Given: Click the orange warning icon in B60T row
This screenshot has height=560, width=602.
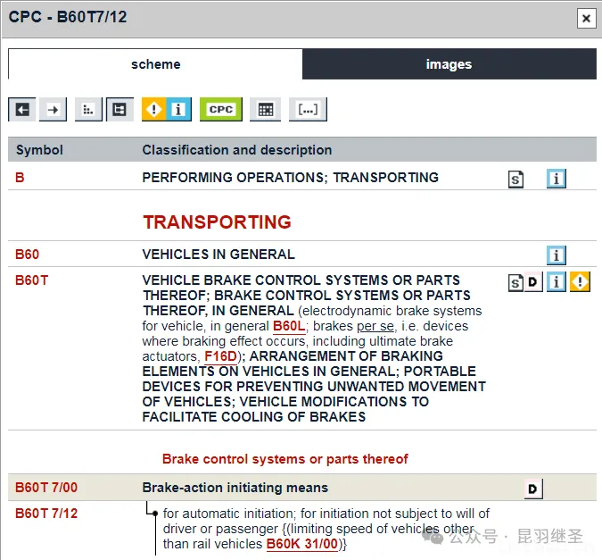Looking at the screenshot, I should coord(581,282).
